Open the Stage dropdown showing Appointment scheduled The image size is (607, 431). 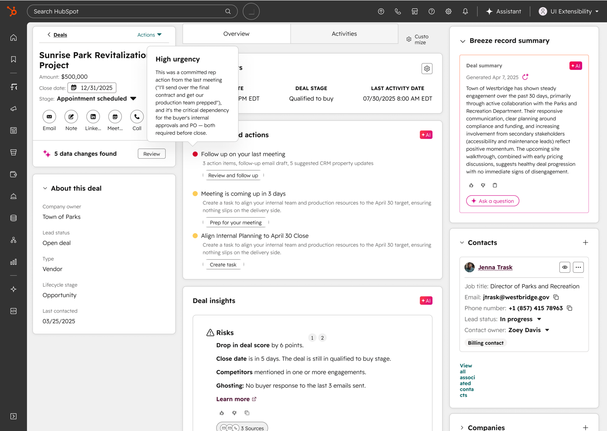(x=97, y=98)
